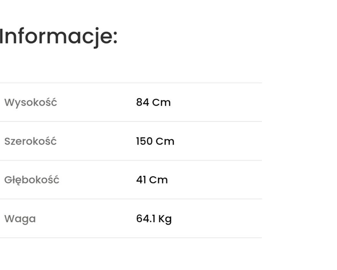337x270 pixels.
Task: Click the Cm unit beside 150
Action: [165, 141]
